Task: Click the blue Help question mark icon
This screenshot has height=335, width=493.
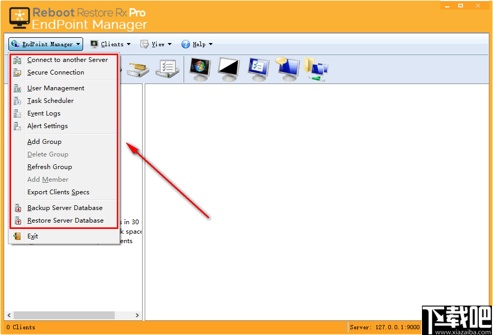Action: [x=186, y=44]
